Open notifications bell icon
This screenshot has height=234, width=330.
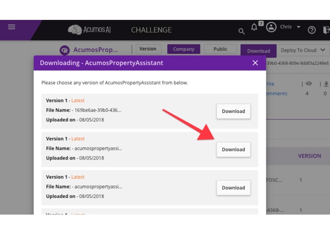click(x=254, y=27)
